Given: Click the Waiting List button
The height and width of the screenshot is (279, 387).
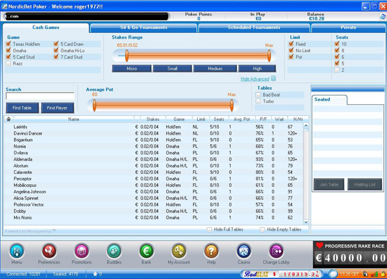Looking at the screenshot, I should coord(364,184).
